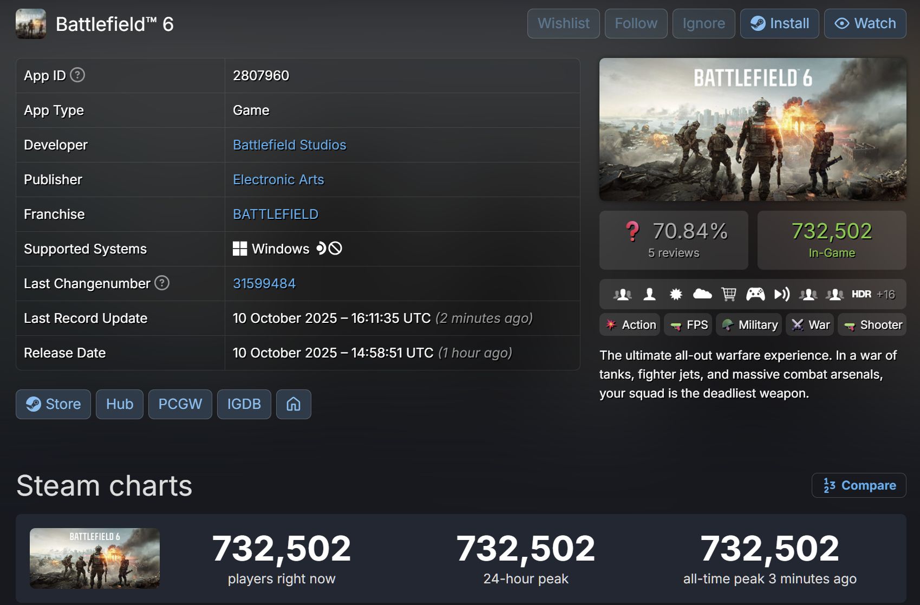Click the Steam Cloud feature icon
The height and width of the screenshot is (605, 920).
702,294
